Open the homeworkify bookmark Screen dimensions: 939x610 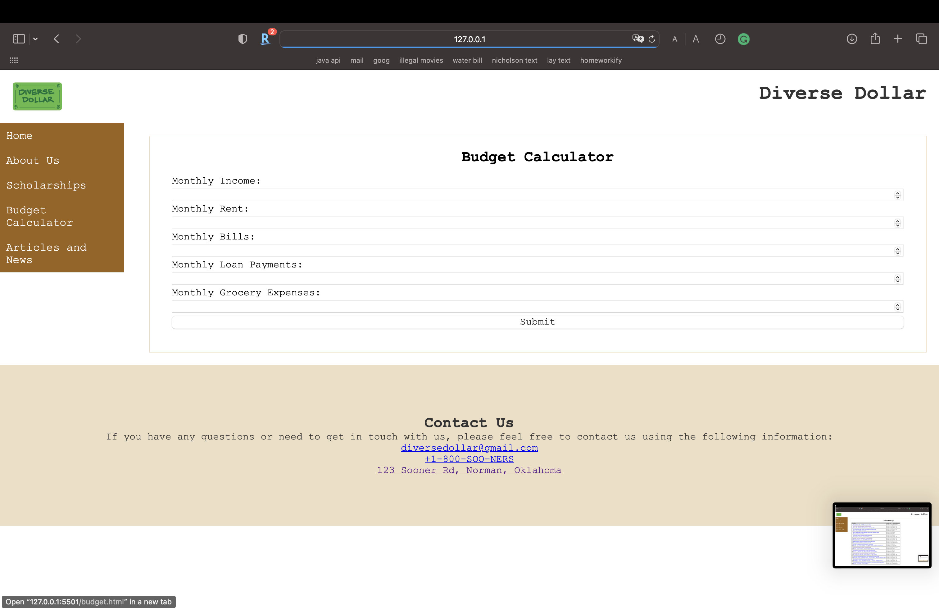coord(601,60)
